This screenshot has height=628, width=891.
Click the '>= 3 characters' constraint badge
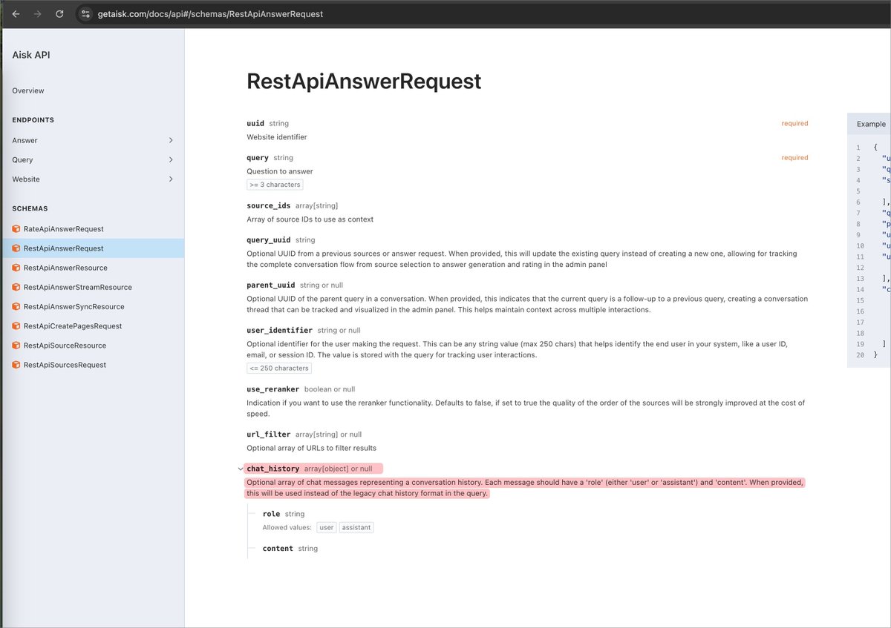point(275,185)
